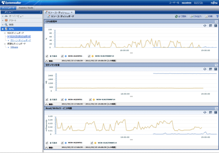Click CSV output button

pyautogui.click(x=196, y=16)
